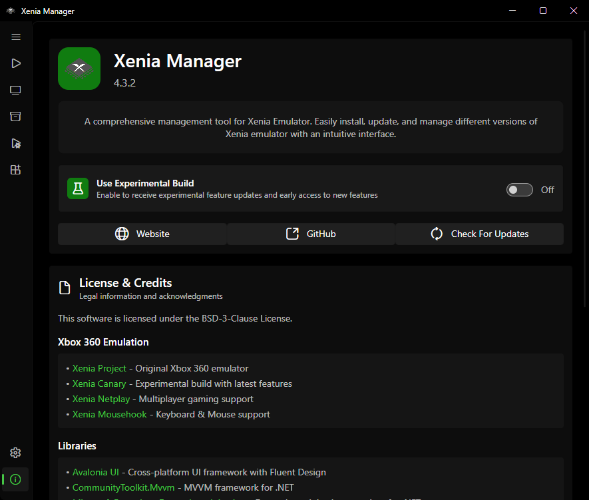Click the BSD-3-Clause license sentence
589x500 pixels.
175,318
